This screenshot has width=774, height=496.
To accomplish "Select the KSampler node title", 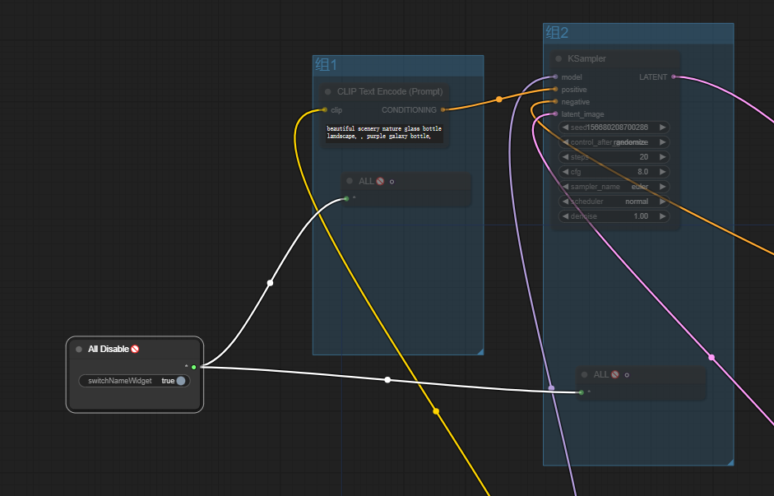I will pyautogui.click(x=586, y=58).
